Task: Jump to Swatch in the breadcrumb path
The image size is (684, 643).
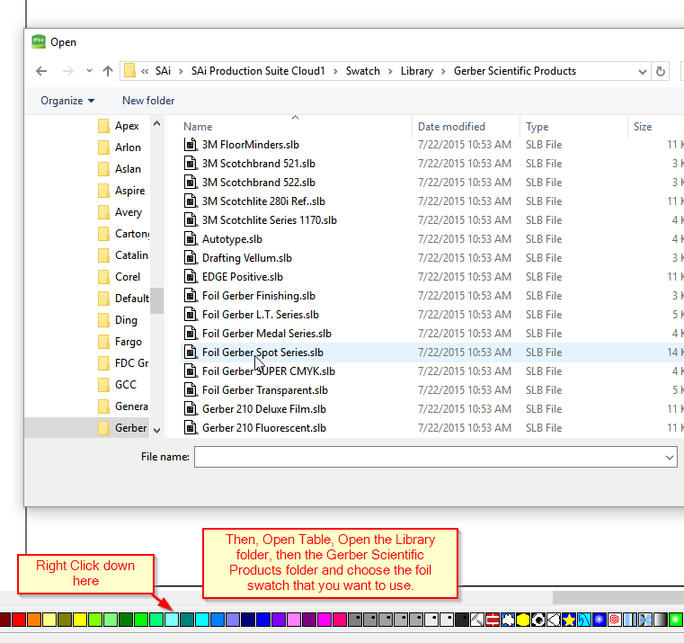Action: [363, 71]
